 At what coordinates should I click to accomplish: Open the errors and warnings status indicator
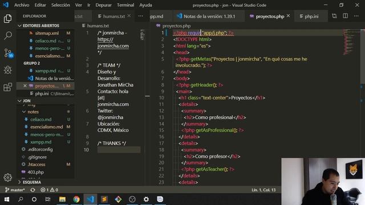coord(50,190)
